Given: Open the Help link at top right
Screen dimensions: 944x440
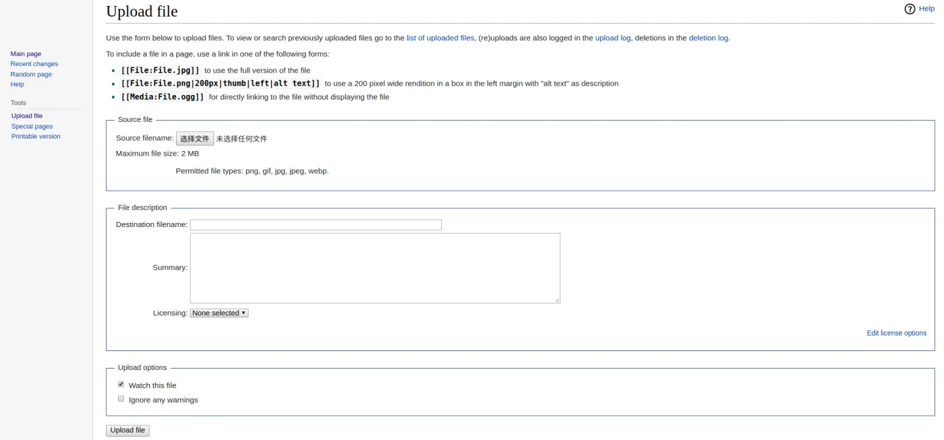Looking at the screenshot, I should 926,9.
